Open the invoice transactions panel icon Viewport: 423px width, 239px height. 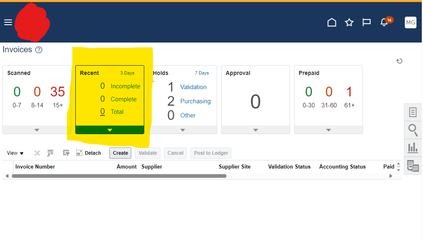pos(413,166)
